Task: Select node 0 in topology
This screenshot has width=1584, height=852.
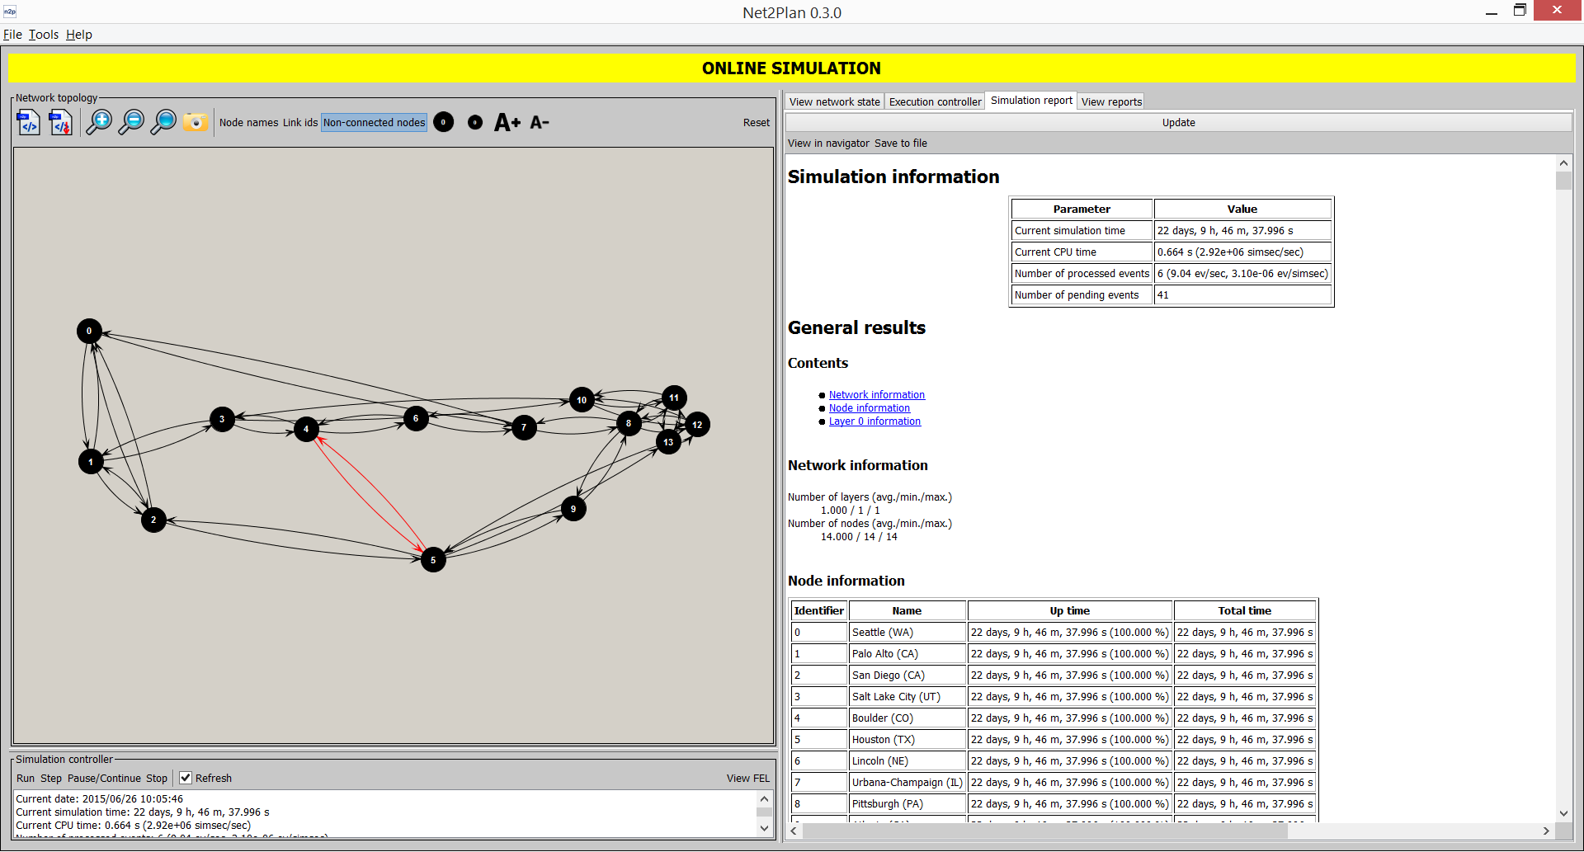Action: 89,331
